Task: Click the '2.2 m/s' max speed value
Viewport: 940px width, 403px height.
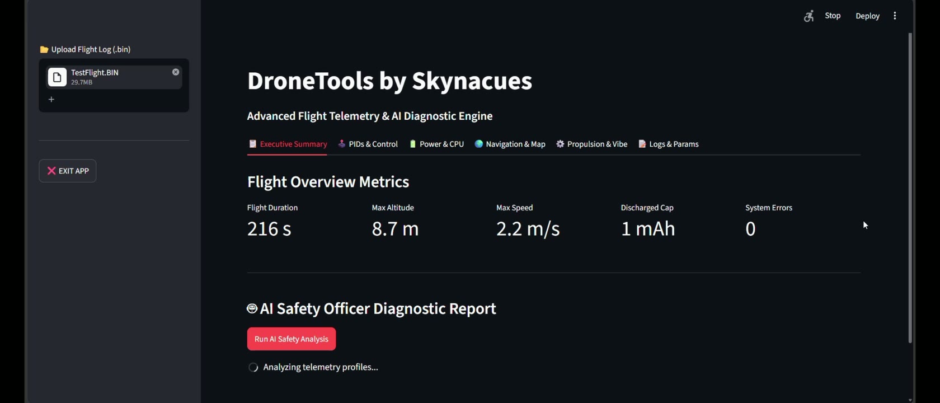Action: click(x=528, y=228)
